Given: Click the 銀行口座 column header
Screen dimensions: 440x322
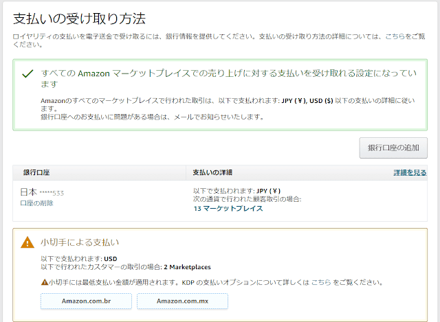Looking at the screenshot, I should pos(36,172).
